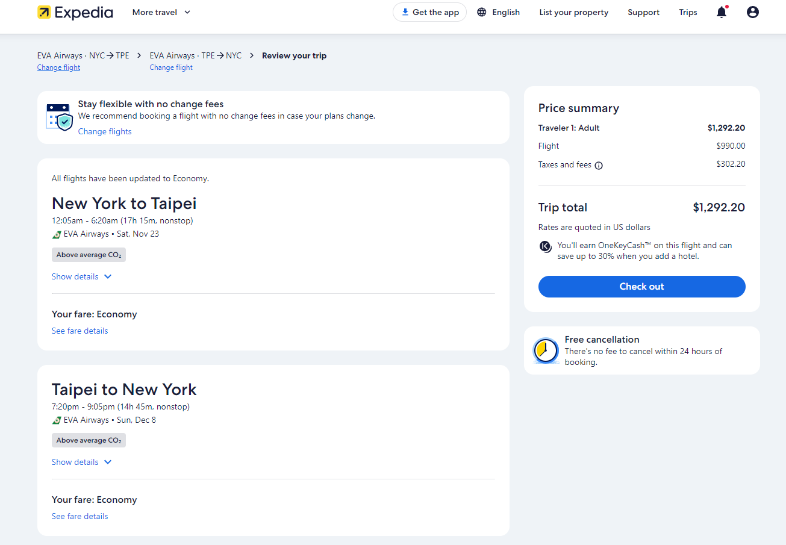The width and height of the screenshot is (786, 545).
Task: Click Change flight under NYC to TPE
Action: click(x=58, y=67)
